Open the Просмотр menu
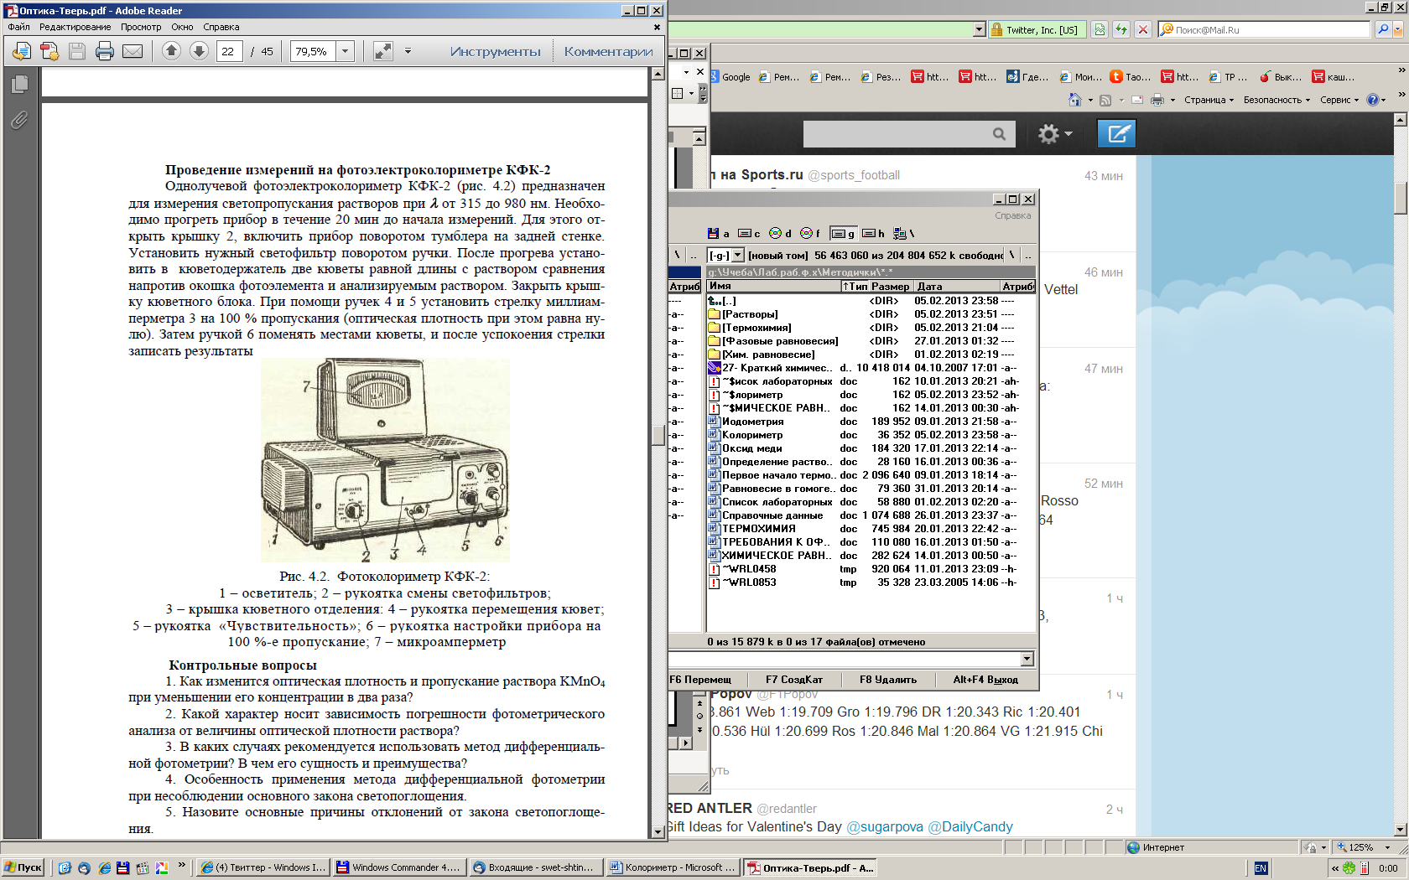Viewport: 1409px width, 880px height. (141, 27)
